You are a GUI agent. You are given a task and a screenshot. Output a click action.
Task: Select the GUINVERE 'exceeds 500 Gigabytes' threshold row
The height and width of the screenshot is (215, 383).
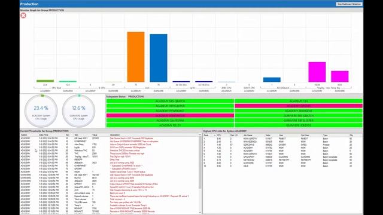tap(110, 175)
